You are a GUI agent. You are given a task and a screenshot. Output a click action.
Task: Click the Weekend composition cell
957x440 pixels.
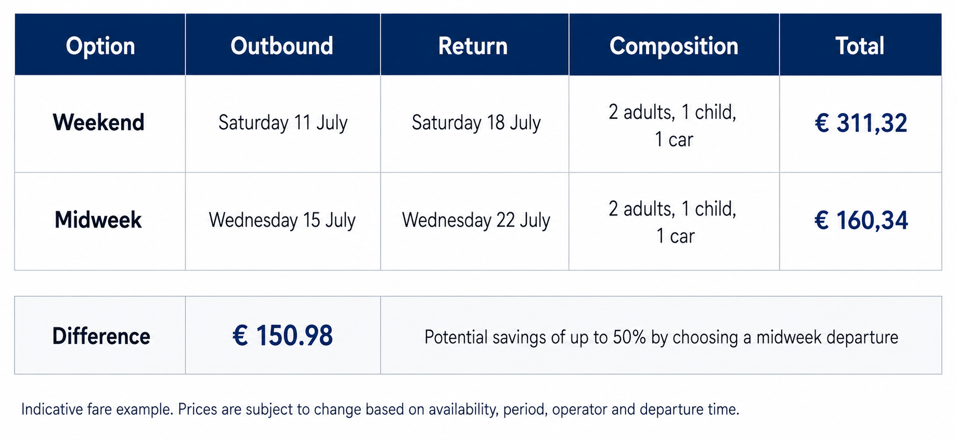tap(673, 125)
